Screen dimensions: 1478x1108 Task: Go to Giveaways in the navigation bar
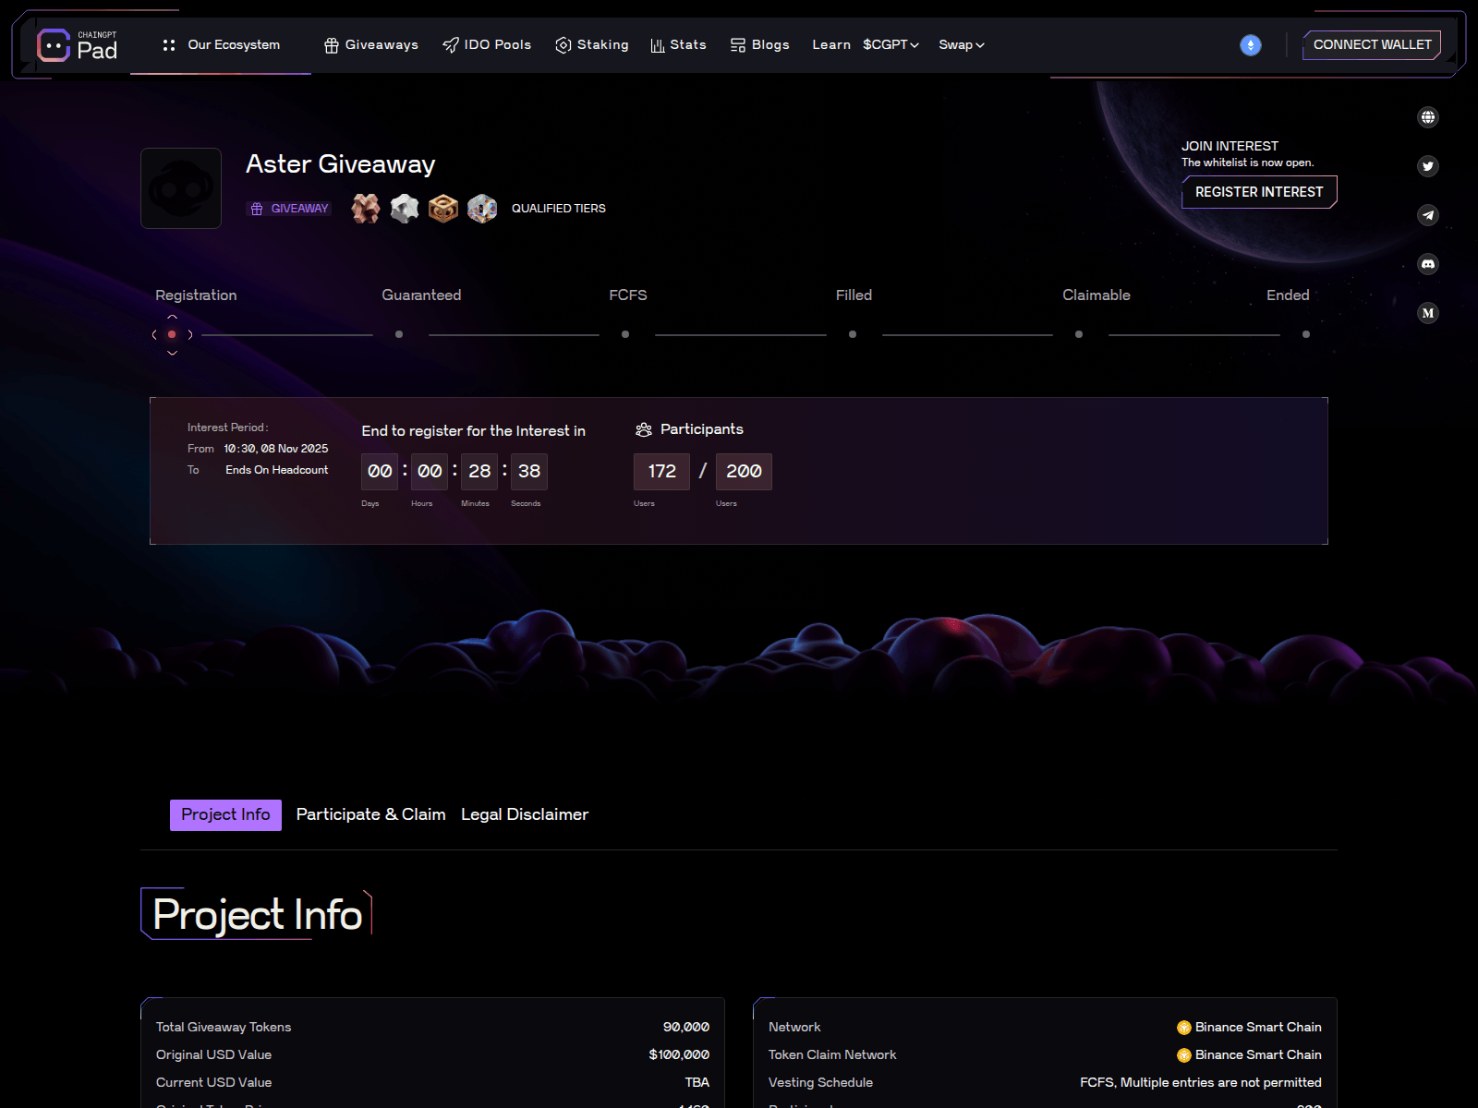click(371, 44)
